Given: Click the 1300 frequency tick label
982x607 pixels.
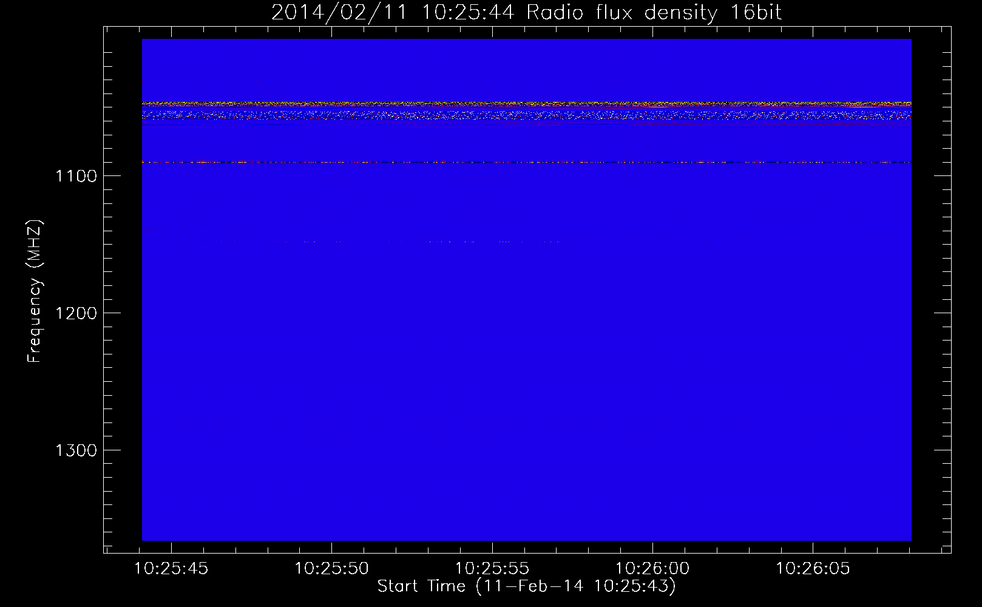Looking at the screenshot, I should pos(76,450).
